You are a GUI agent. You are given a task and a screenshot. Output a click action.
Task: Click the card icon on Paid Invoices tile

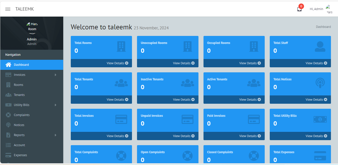[254, 119]
